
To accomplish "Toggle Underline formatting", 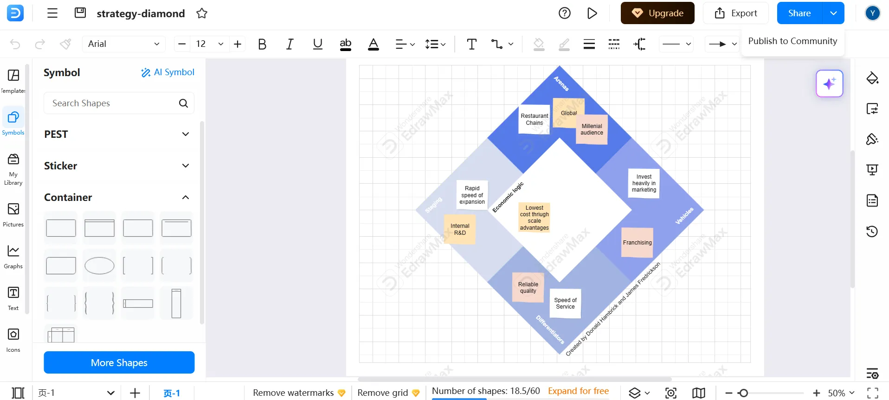I will click(x=318, y=44).
